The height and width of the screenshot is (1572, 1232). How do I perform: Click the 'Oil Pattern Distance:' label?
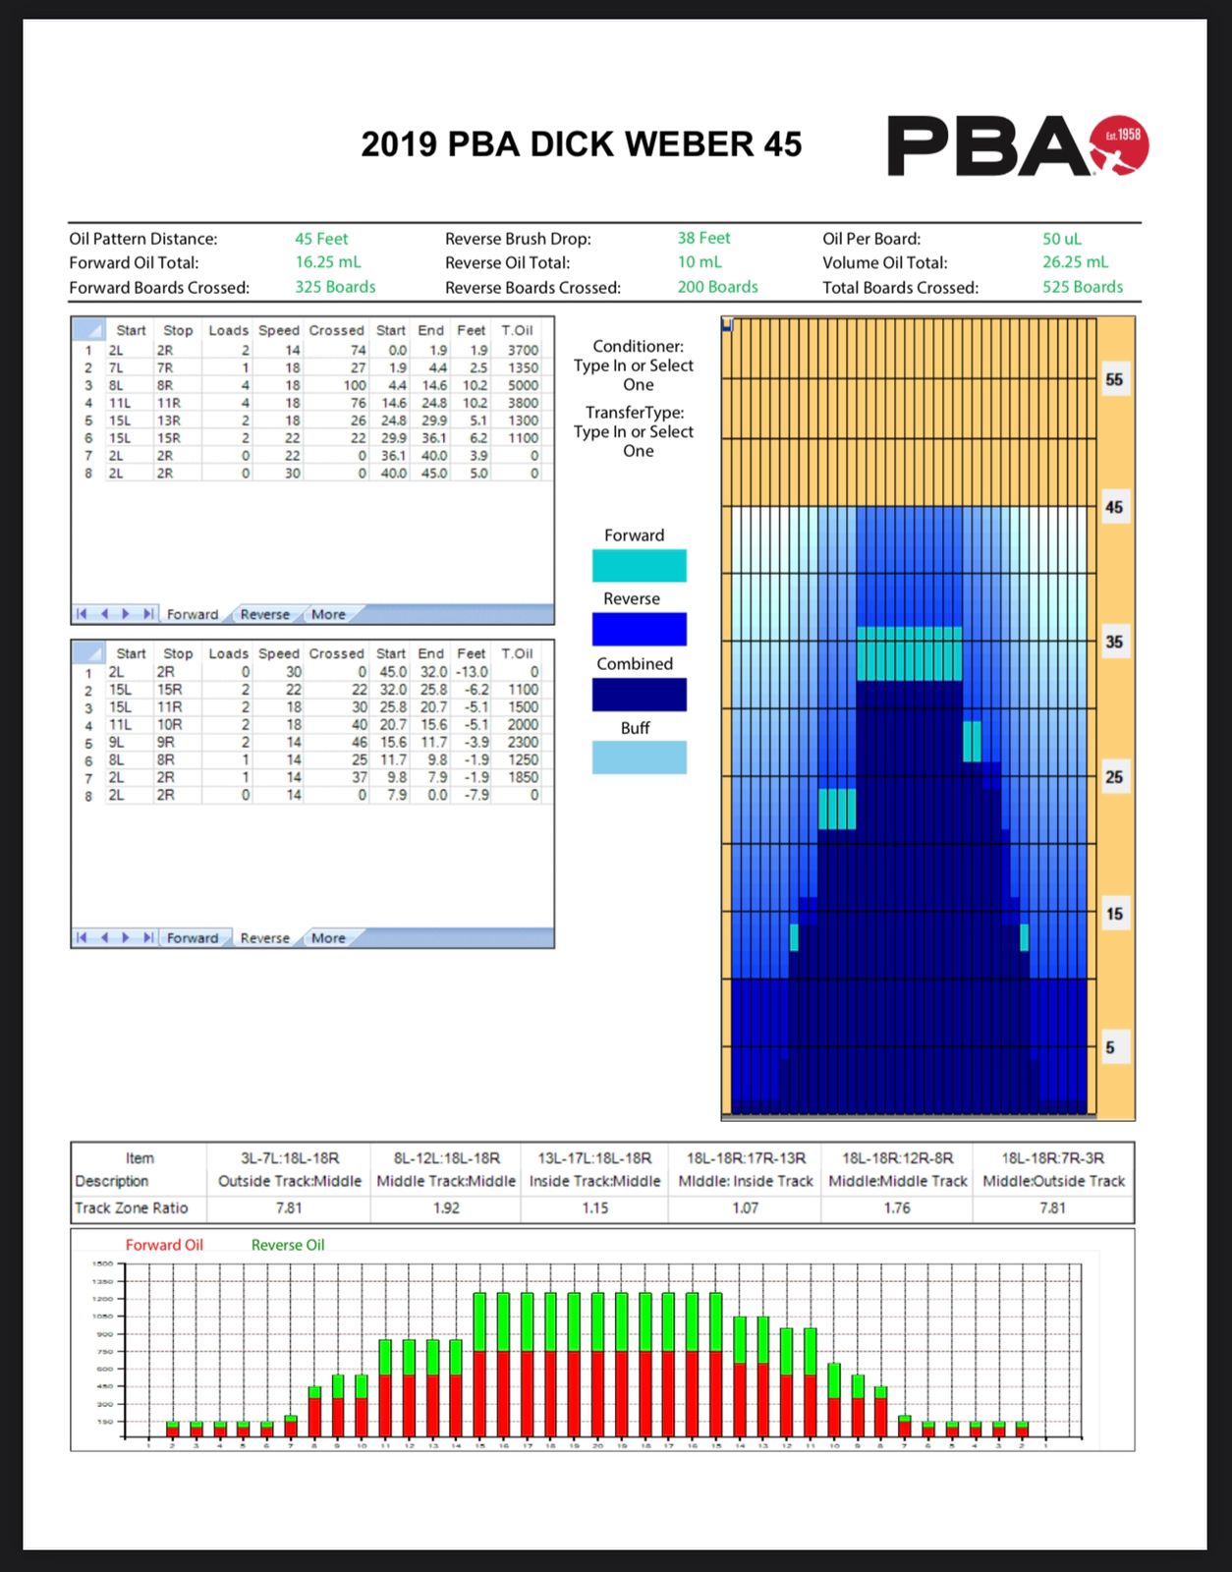pos(143,239)
